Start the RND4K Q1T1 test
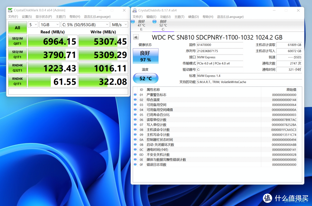The width and height of the screenshot is (312, 206). pyautogui.click(x=18, y=81)
